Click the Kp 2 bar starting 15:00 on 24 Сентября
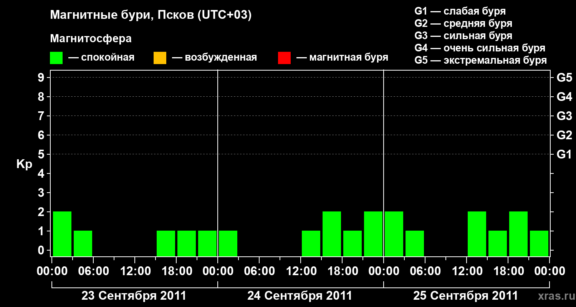 click(332, 234)
